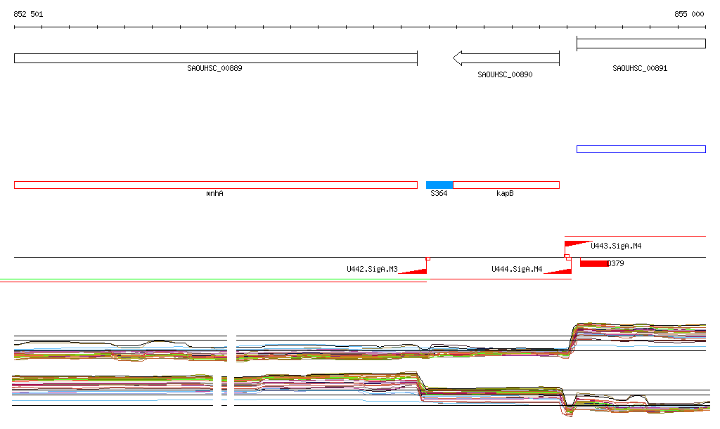Select the SAOUHSC_00891 gene box

[641, 44]
